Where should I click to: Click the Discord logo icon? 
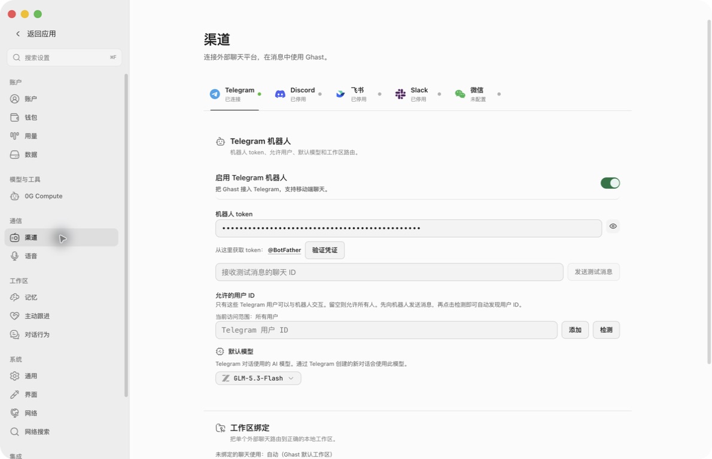point(280,94)
